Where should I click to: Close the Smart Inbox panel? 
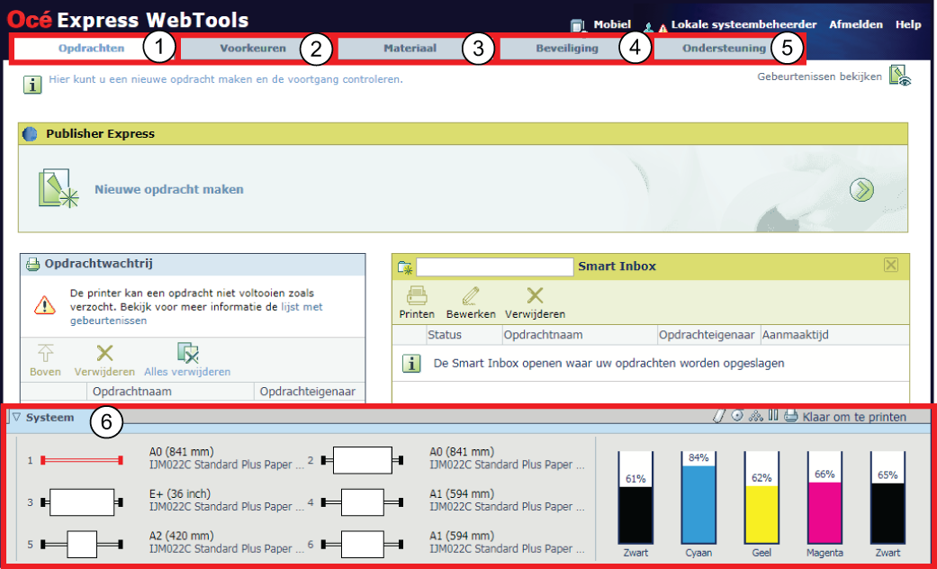coord(891,265)
